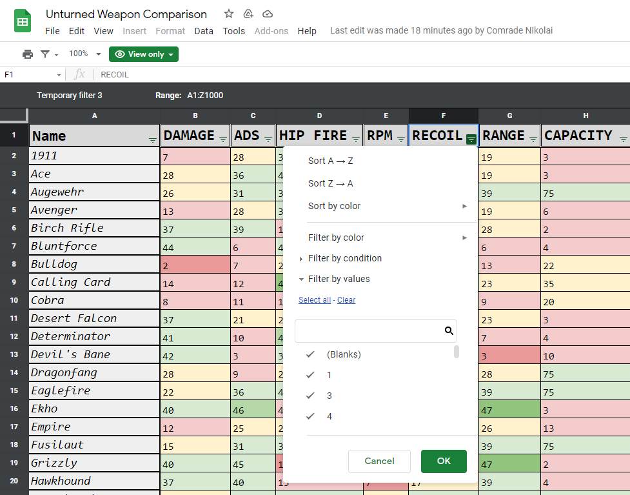Viewport: 630px width, 495px height.
Task: Click the Google Sheets home icon
Action: 23,21
